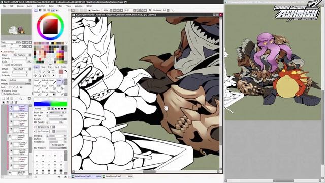The width and height of the screenshot is (325, 183).
Task: Flip the view horizontally in toolbar
Action: click(150, 10)
